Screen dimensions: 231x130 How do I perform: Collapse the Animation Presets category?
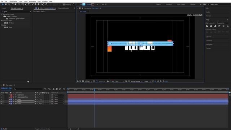1,14
